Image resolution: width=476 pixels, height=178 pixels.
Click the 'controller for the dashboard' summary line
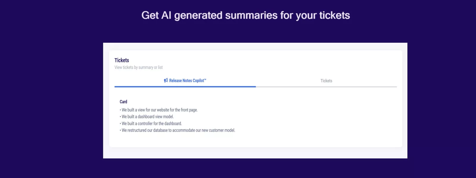point(152,123)
